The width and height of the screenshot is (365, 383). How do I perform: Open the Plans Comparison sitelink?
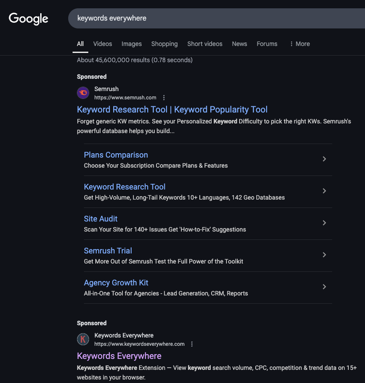click(x=116, y=155)
